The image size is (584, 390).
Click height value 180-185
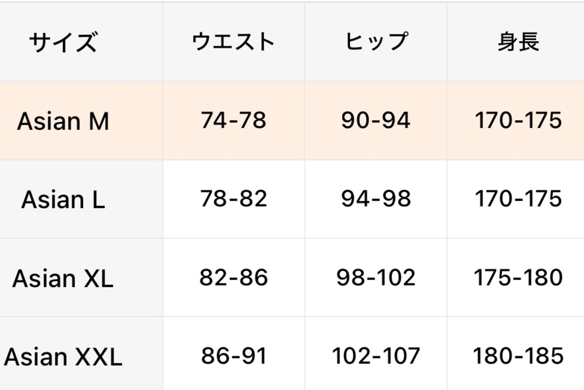coord(518,356)
